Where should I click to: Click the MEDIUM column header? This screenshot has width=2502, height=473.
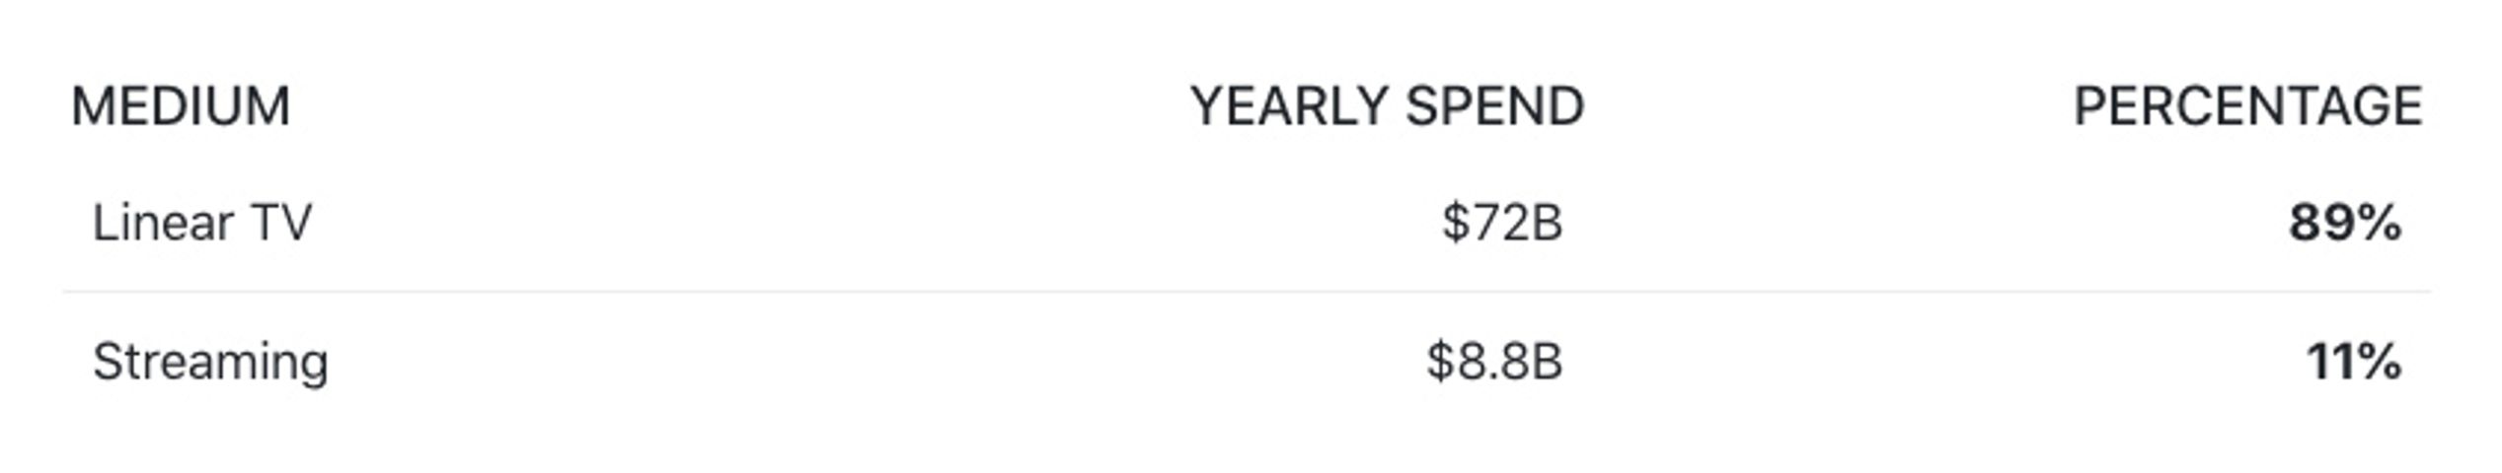181,106
